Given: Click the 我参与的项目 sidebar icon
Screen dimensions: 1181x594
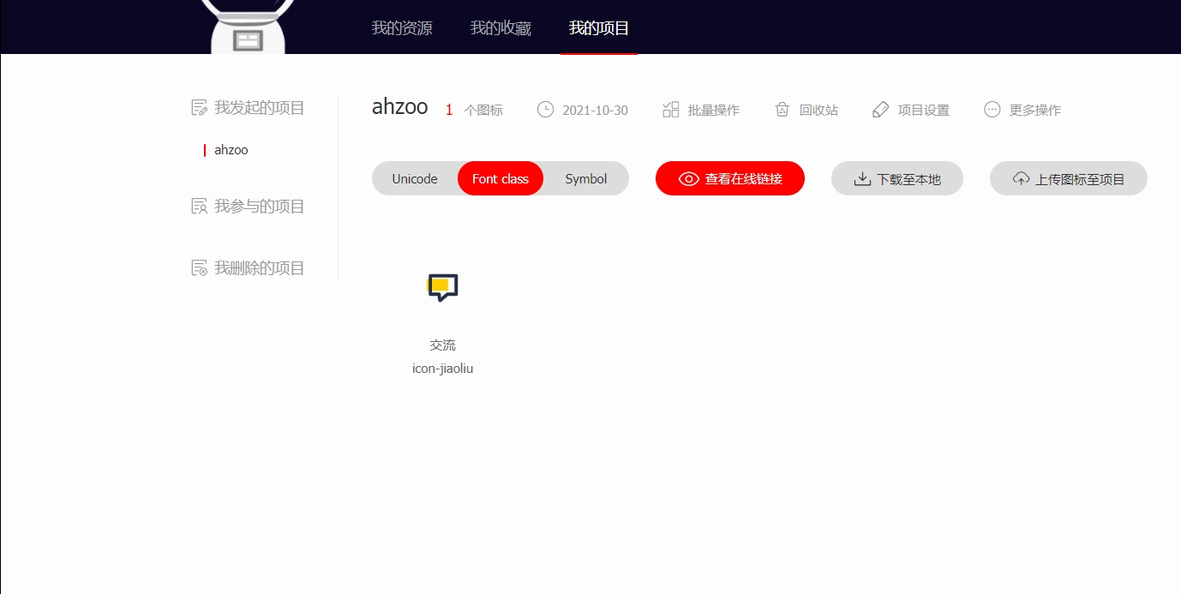Looking at the screenshot, I should pyautogui.click(x=199, y=207).
